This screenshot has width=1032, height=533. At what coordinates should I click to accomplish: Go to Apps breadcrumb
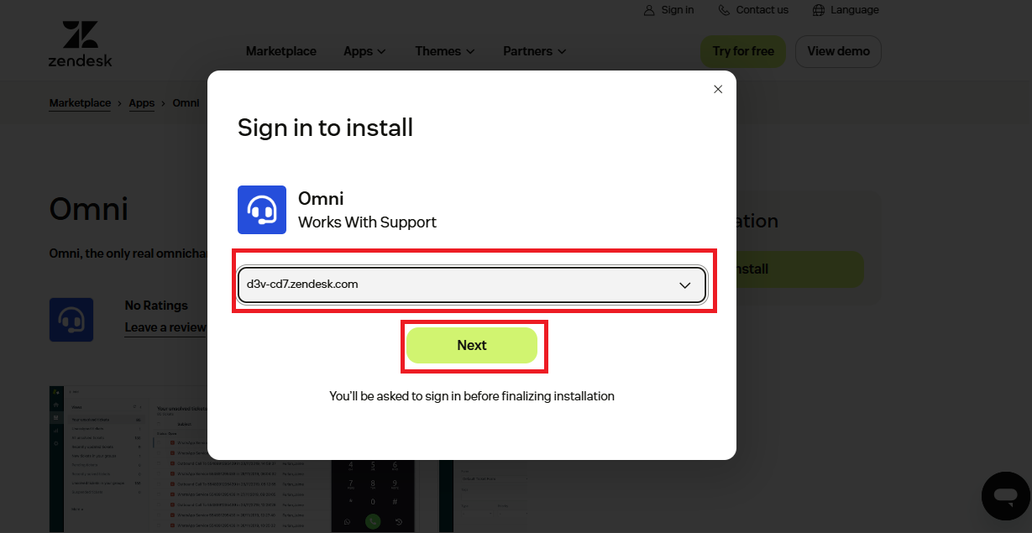click(142, 103)
